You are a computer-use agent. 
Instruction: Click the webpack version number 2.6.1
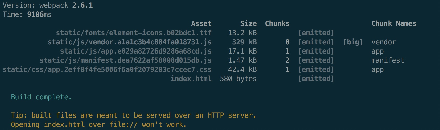tap(82, 5)
